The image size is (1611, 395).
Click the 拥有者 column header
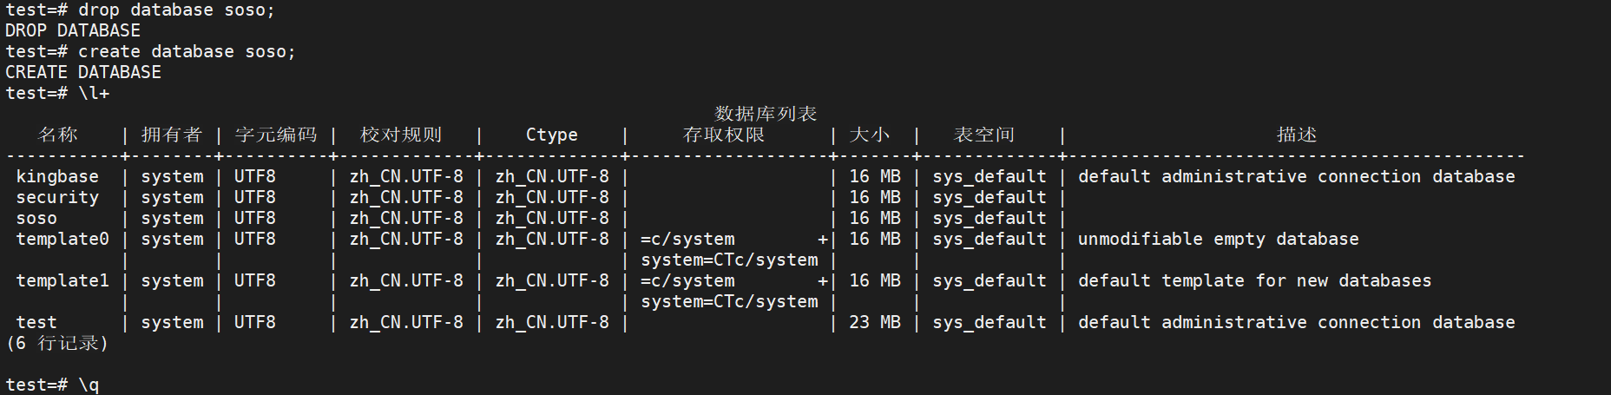pos(172,135)
